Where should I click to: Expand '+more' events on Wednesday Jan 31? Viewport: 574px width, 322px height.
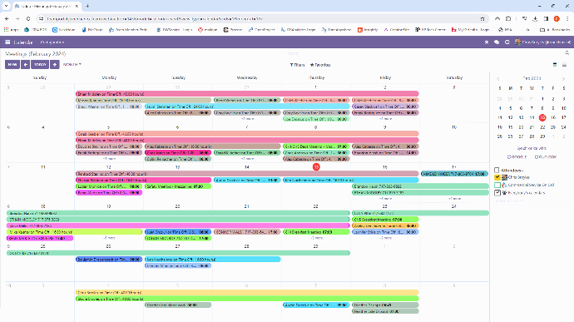(247, 119)
